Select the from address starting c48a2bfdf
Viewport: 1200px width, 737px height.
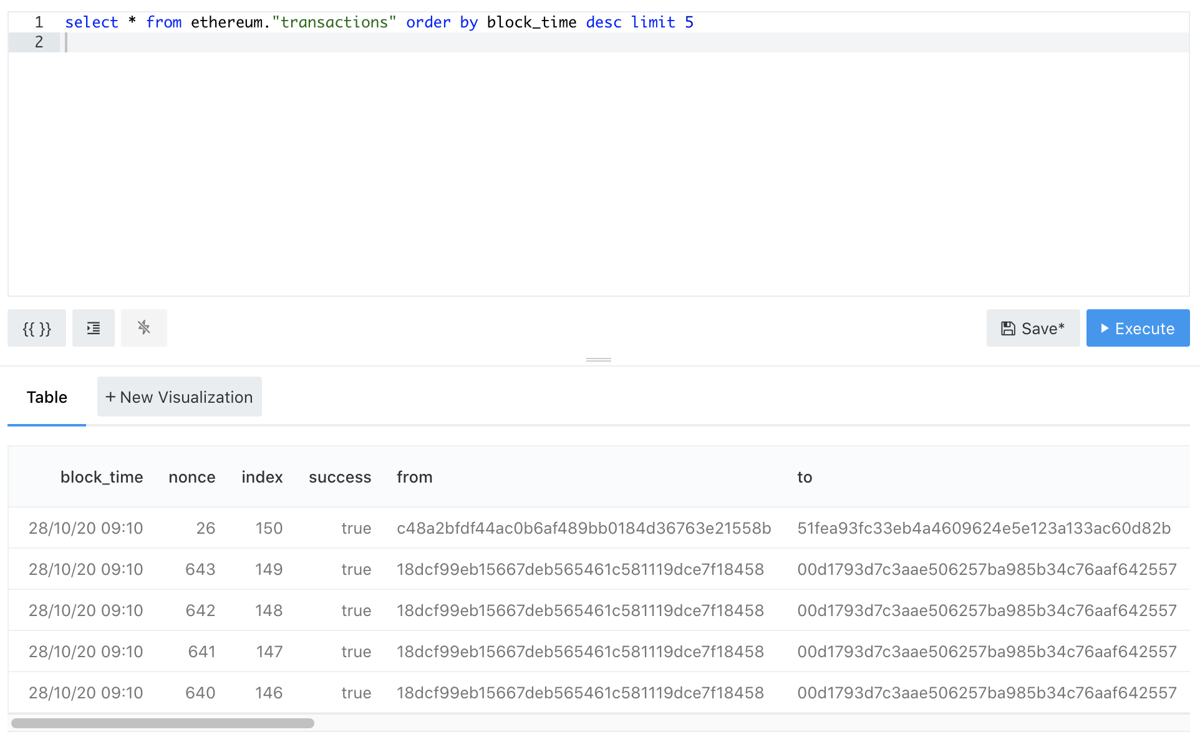(584, 528)
